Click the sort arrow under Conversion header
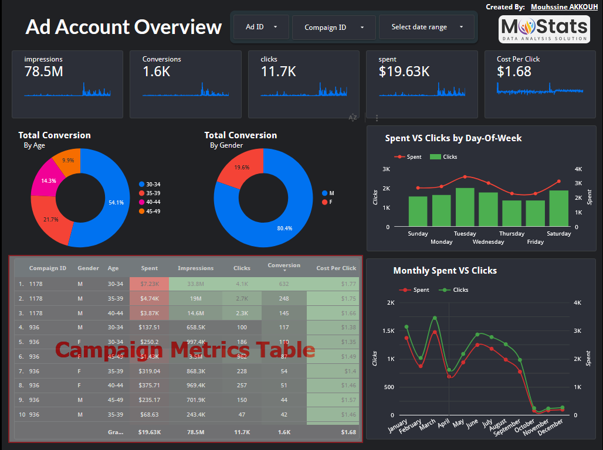603x450 pixels. tap(284, 271)
